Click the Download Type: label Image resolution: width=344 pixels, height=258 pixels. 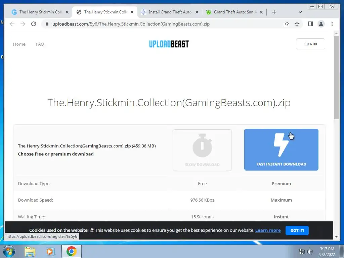coord(34,184)
